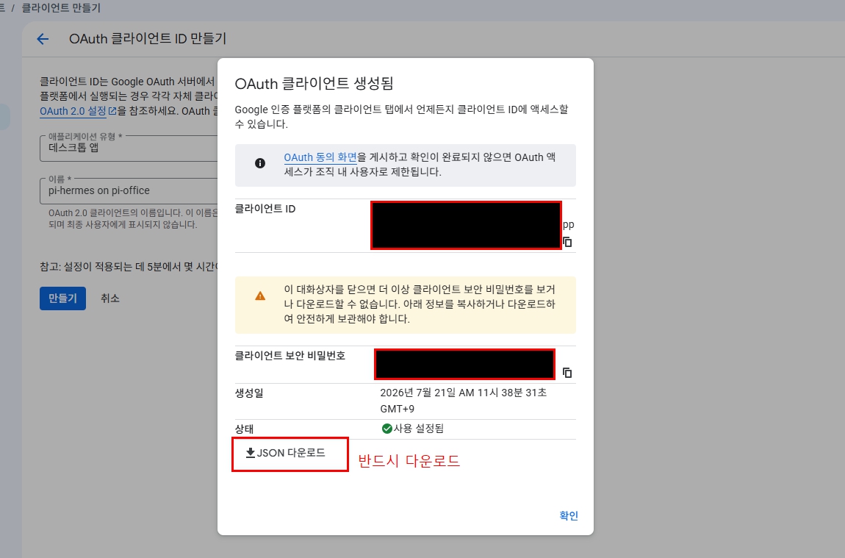Click the OAuth 클라이언트 생성됨 dialog title

tap(314, 84)
